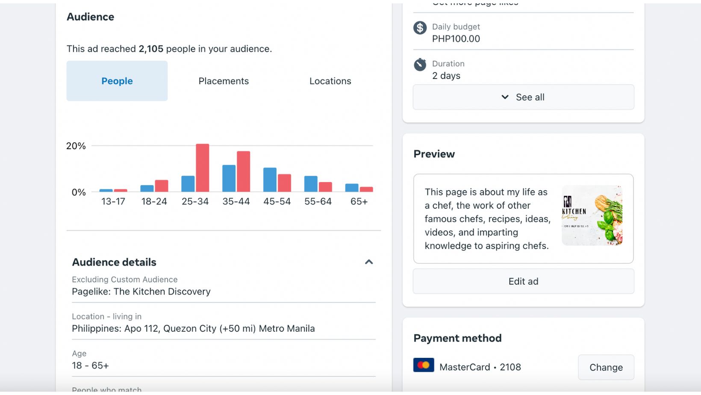
Task: Click the MasterCard logo icon
Action: pyautogui.click(x=424, y=365)
